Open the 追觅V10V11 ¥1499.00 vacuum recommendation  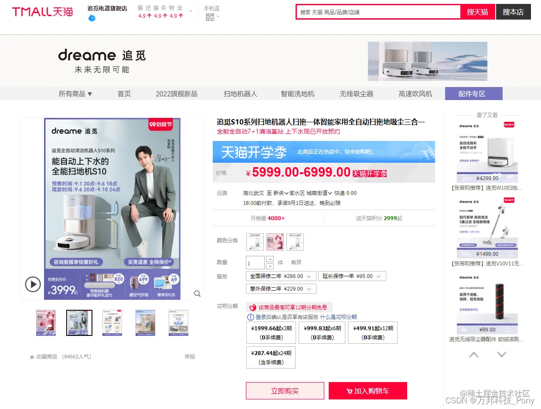click(x=487, y=228)
